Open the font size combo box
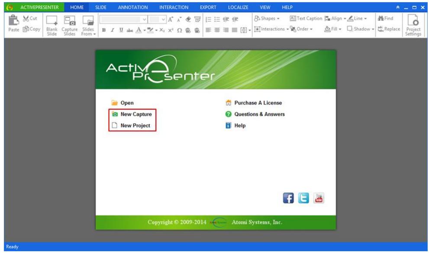Screen dimensions: 429x253 tap(157, 19)
